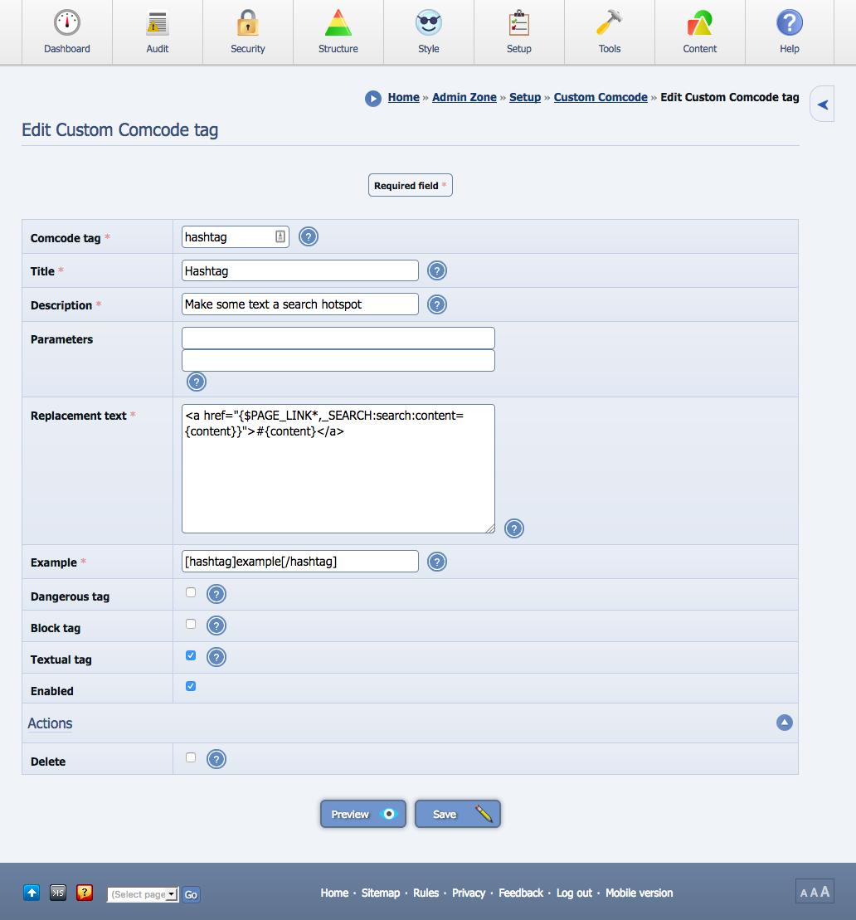Click the back-to-top arrow in footer

click(x=32, y=893)
